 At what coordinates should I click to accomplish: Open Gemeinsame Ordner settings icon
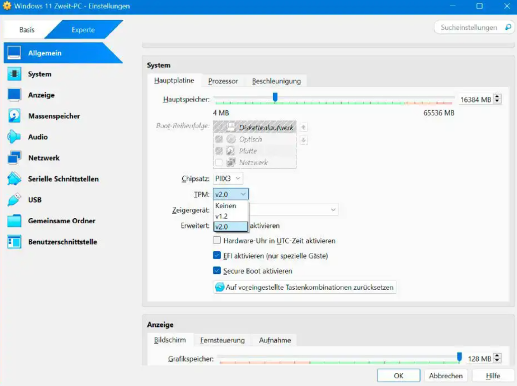[14, 220]
